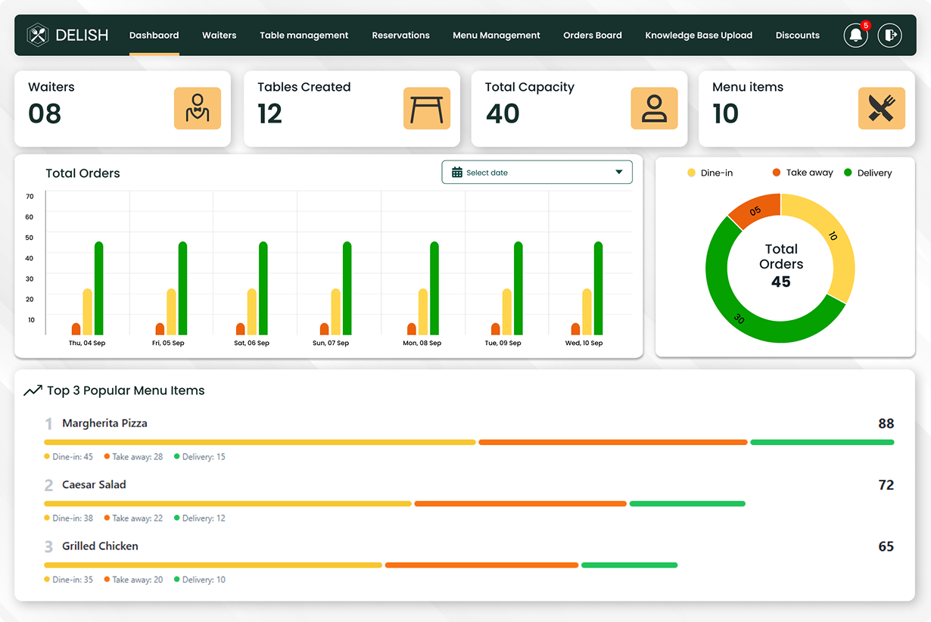Open the notifications bell icon
The width and height of the screenshot is (931, 622).
(855, 35)
